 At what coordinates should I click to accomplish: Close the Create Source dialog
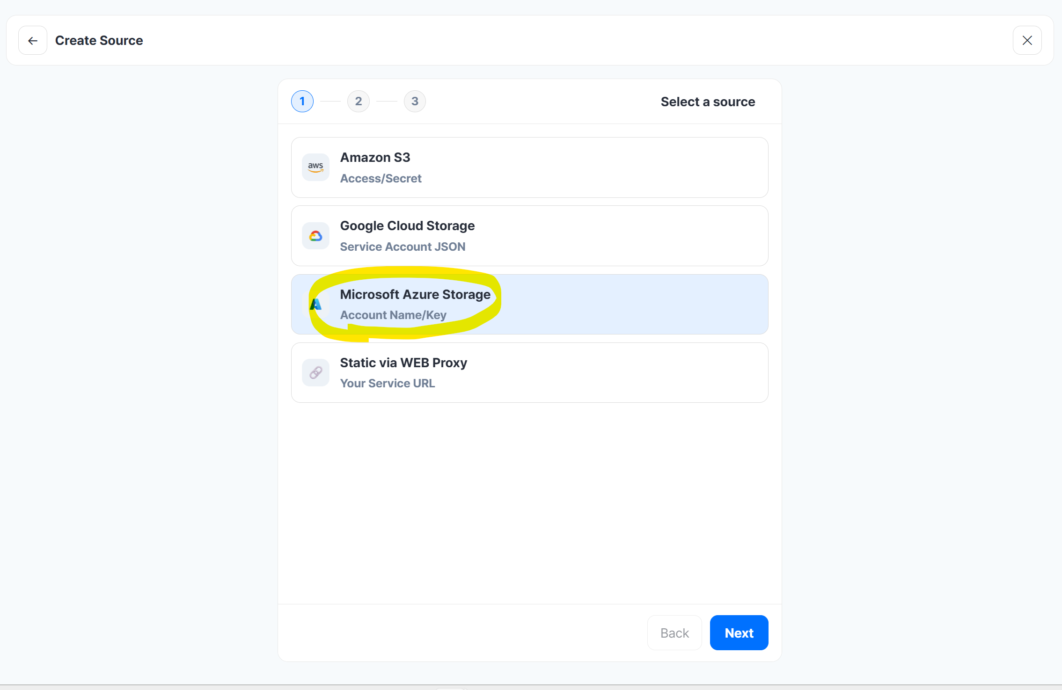tap(1027, 41)
